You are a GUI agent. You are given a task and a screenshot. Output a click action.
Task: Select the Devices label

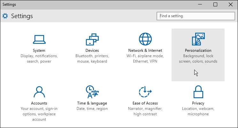(92, 51)
